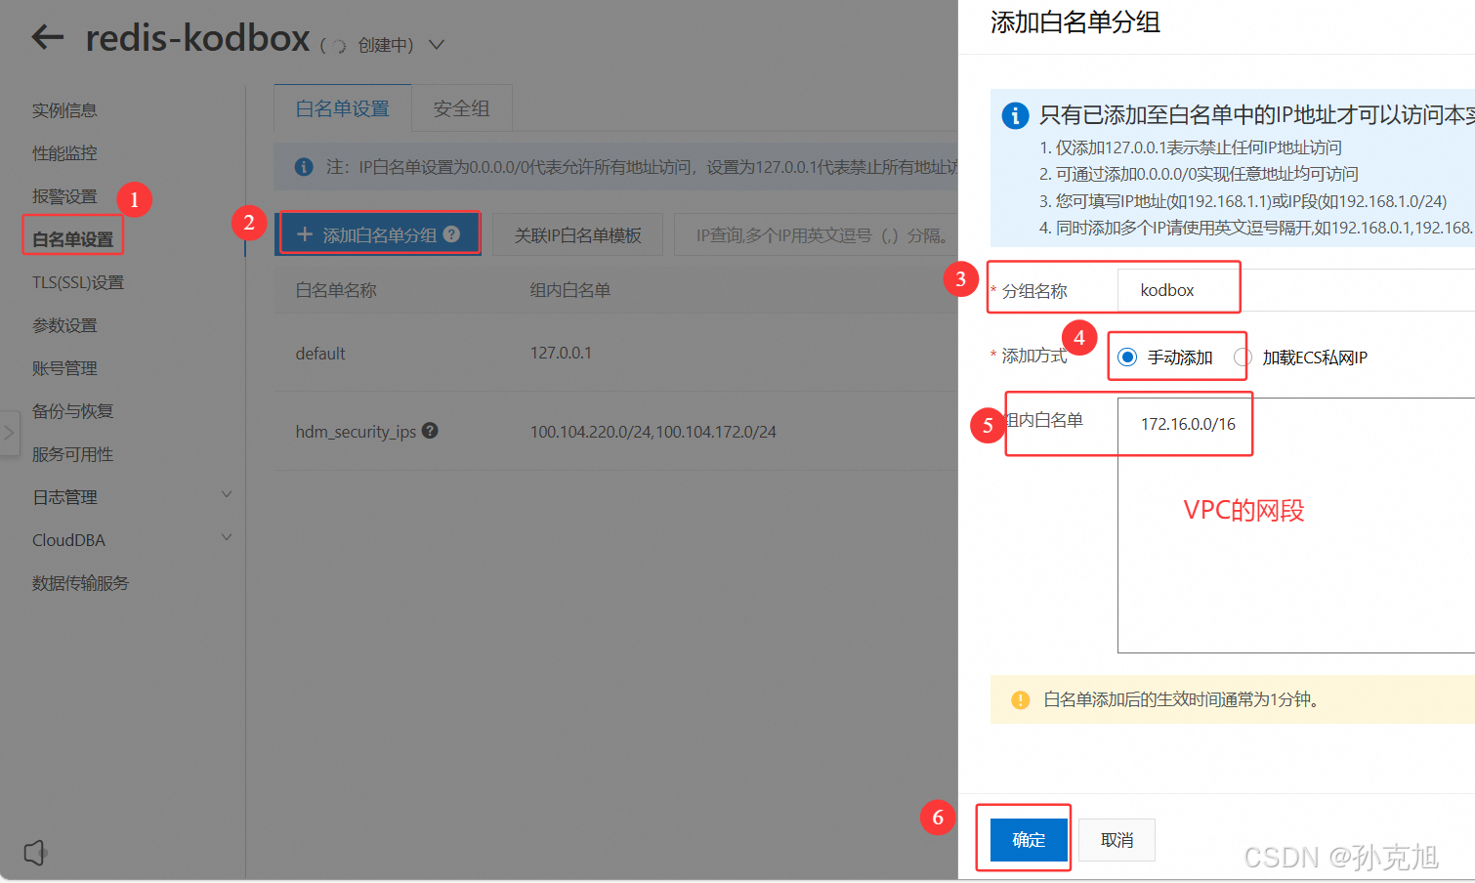Open the dropdown chevron next to instance status
This screenshot has width=1475, height=883.
pyautogui.click(x=437, y=45)
